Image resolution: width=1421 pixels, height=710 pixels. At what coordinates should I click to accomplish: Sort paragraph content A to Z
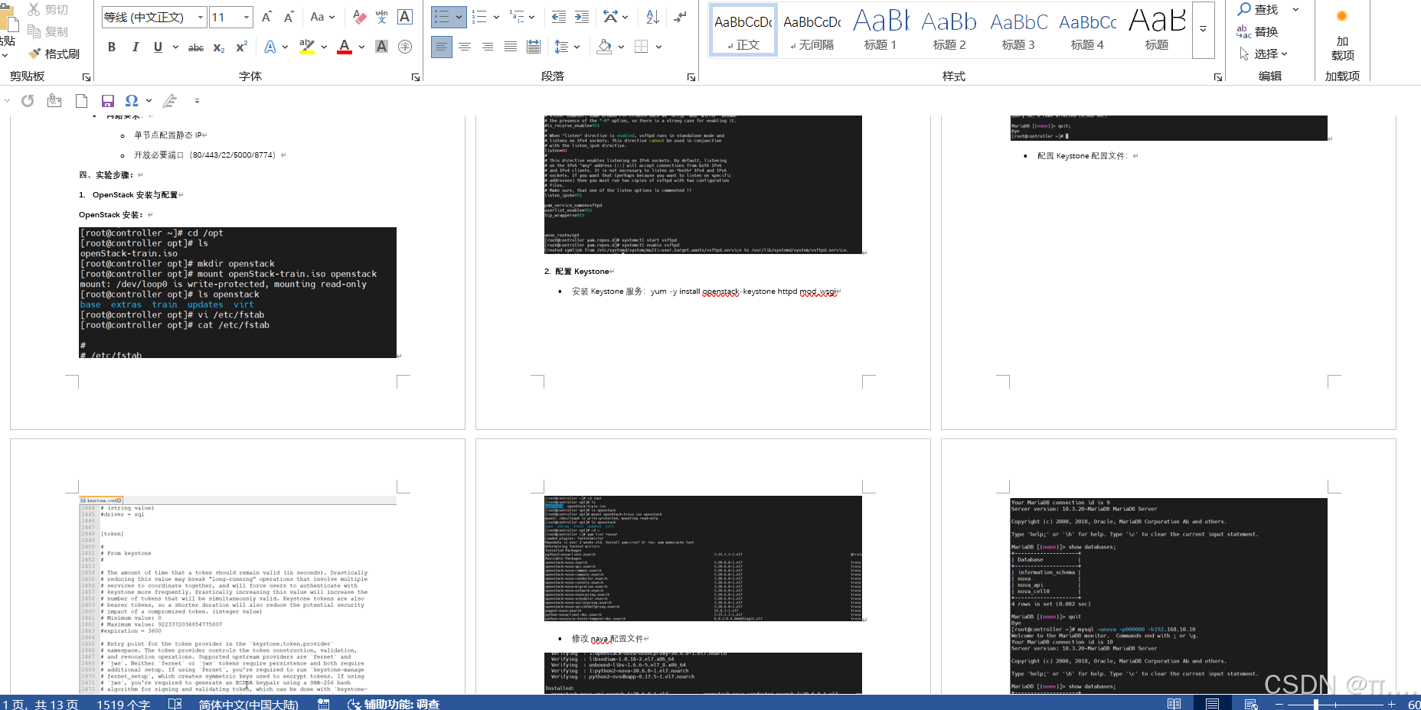click(x=652, y=17)
